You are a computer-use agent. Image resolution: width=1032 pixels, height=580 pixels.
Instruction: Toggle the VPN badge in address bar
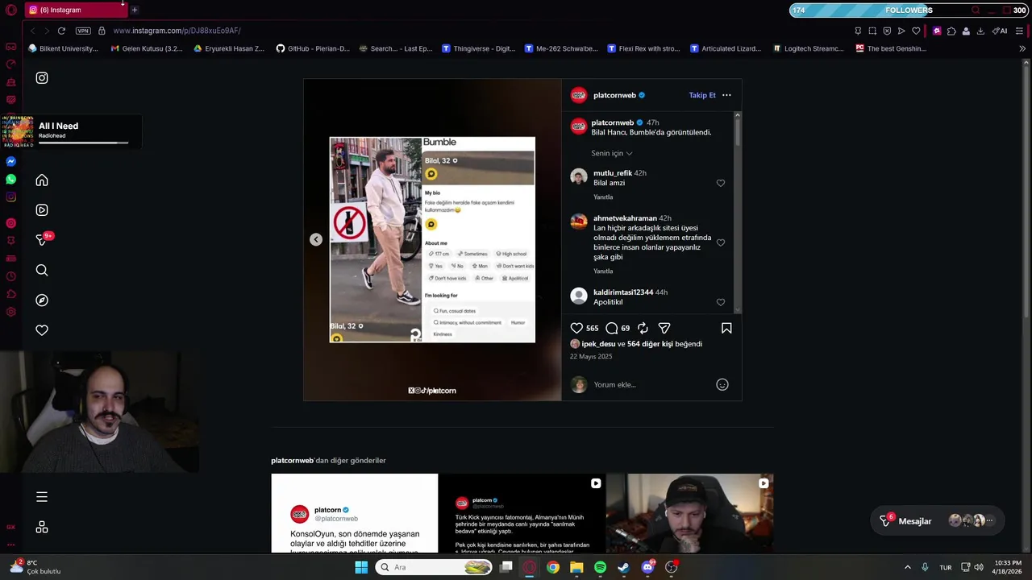point(83,31)
